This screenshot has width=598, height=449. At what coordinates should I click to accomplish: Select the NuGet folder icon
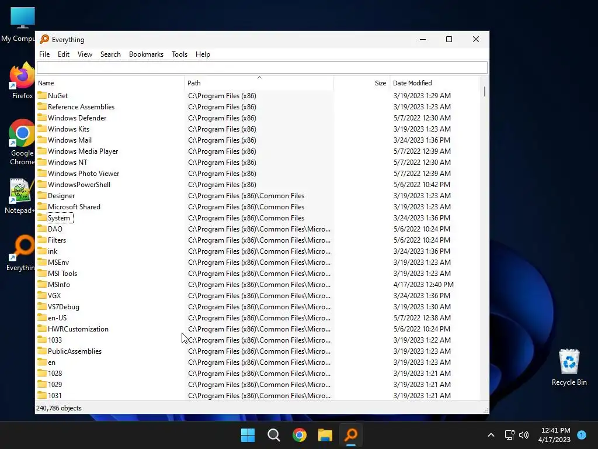pos(42,95)
